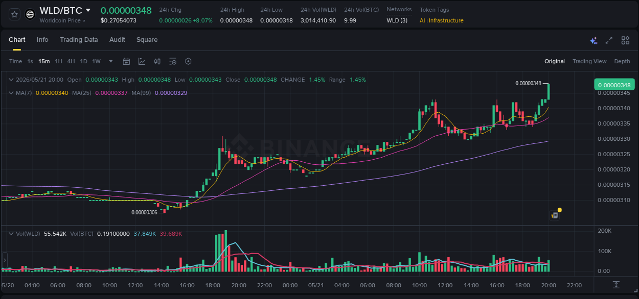
Task: Select the 15m interval
Action: (44, 61)
